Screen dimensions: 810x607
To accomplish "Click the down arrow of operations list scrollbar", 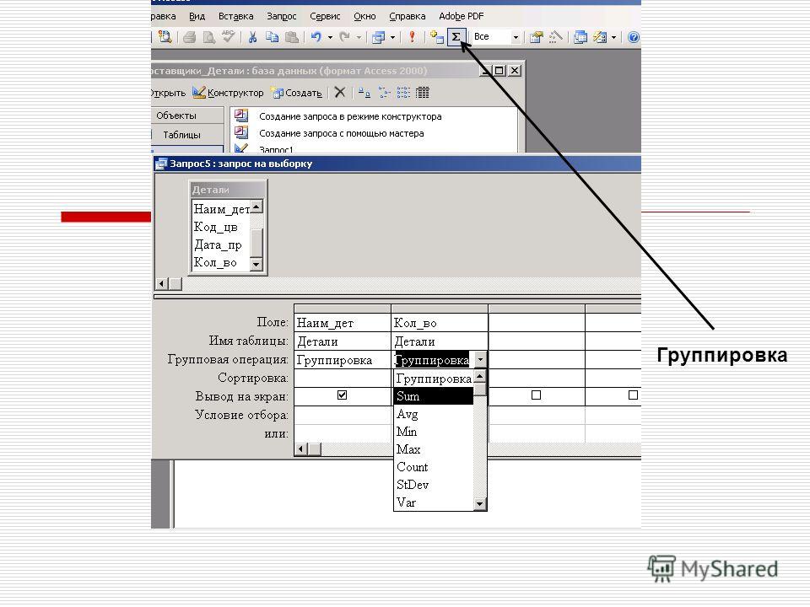I will click(480, 504).
